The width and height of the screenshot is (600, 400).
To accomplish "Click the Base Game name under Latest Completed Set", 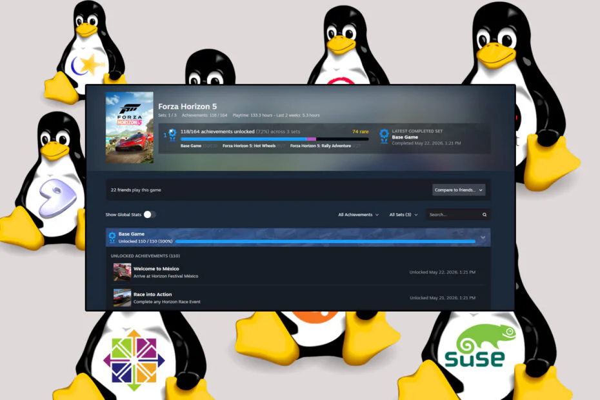I will (x=405, y=137).
